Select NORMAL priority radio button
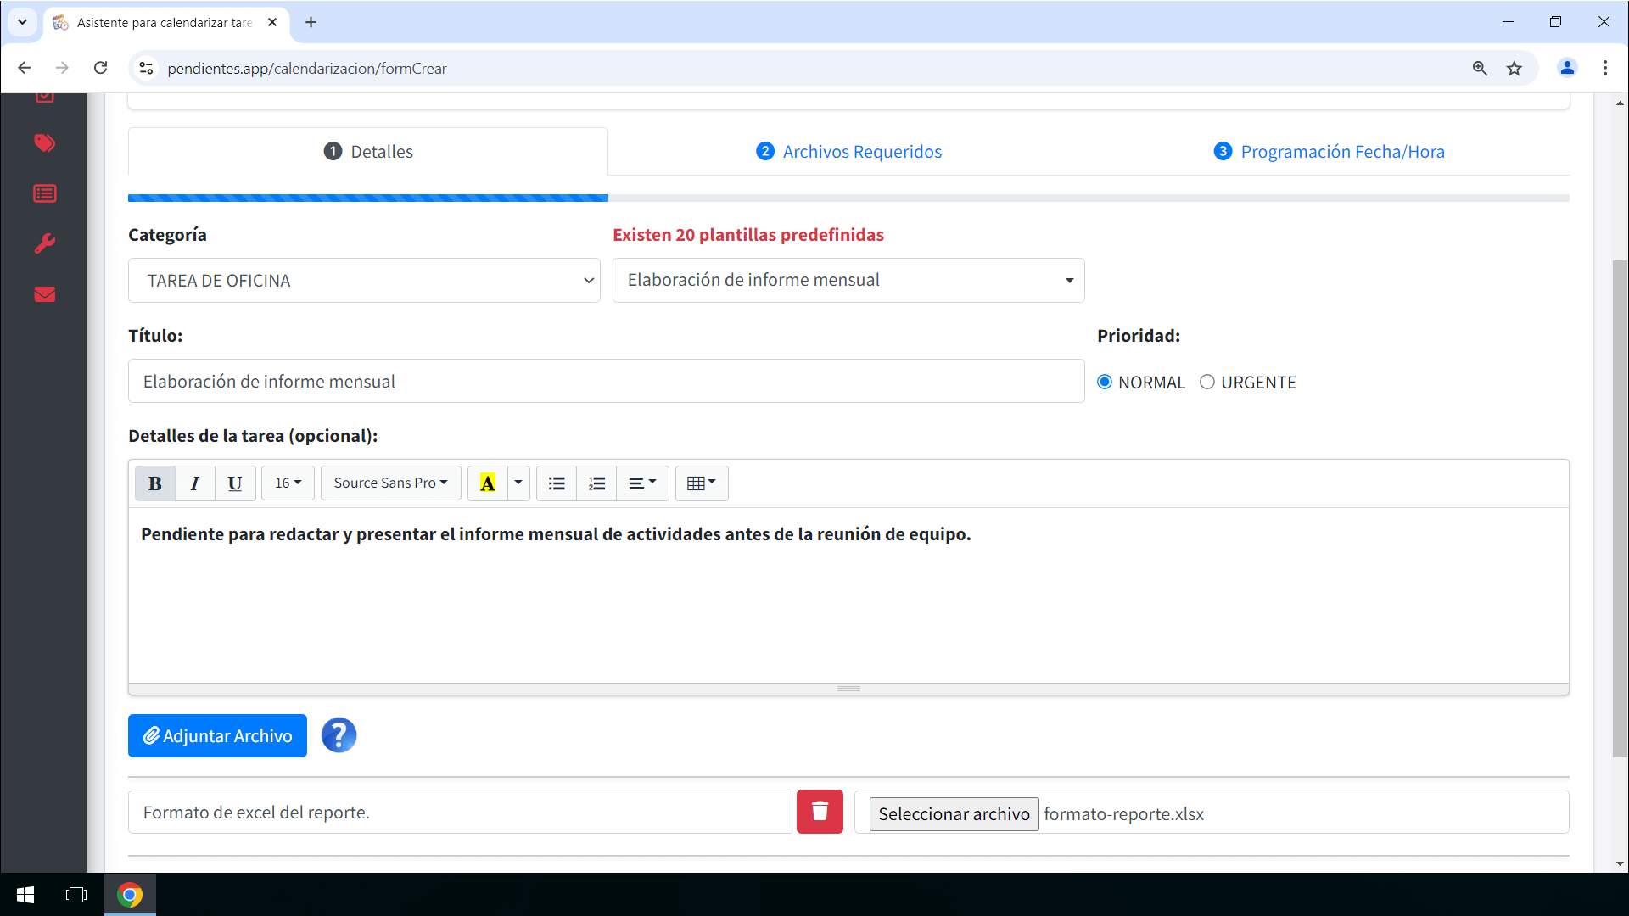The height and width of the screenshot is (916, 1629). pos(1105,383)
